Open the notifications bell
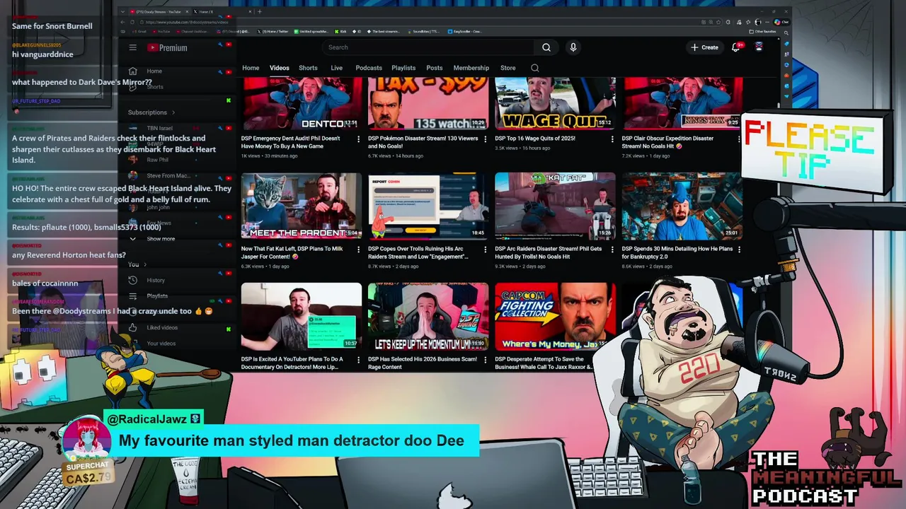This screenshot has height=509, width=906. coord(736,47)
